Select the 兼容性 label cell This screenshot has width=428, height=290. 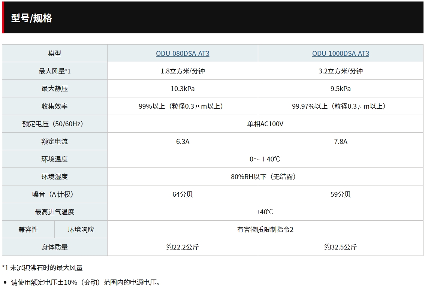[28, 230]
